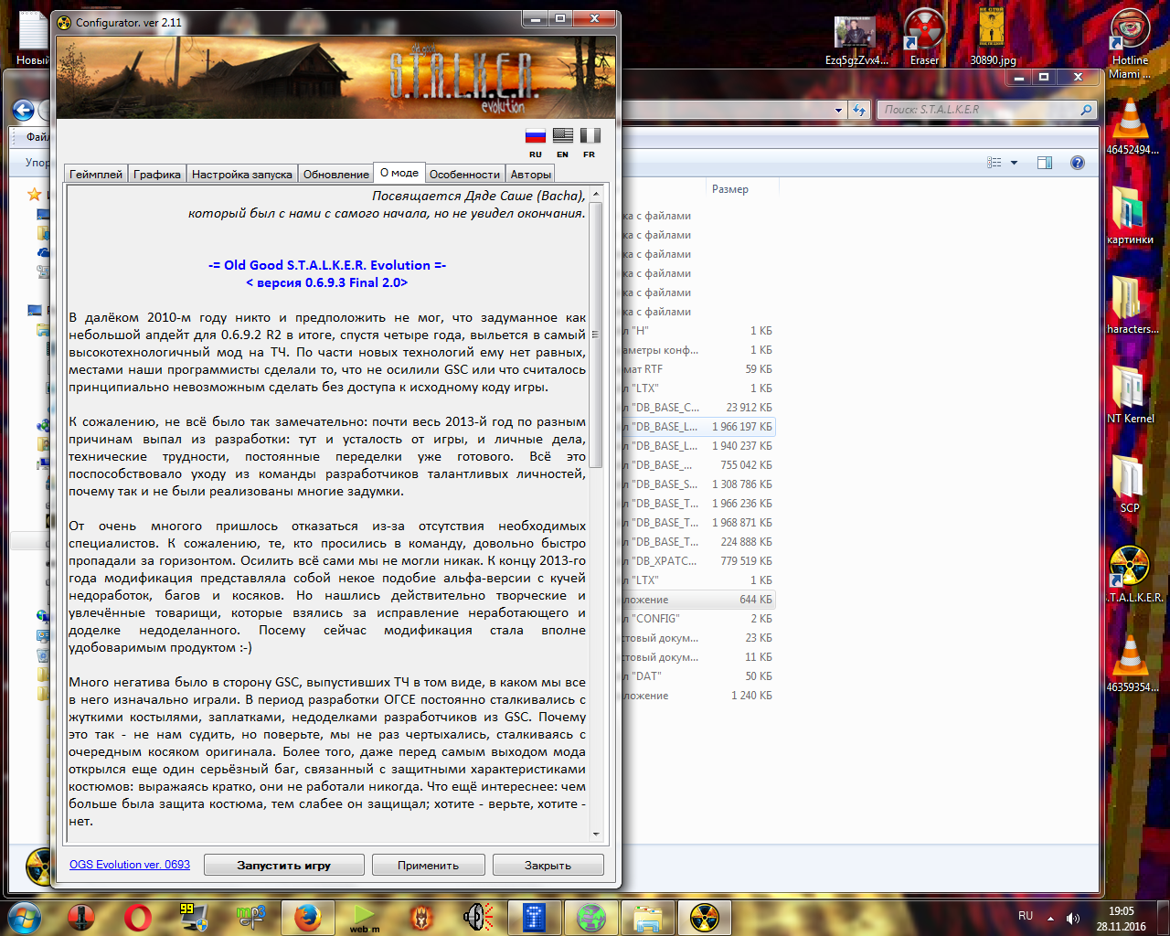The width and height of the screenshot is (1170, 936).
Task: Click the scrollbar thumb in the О моде text
Action: tap(596, 335)
